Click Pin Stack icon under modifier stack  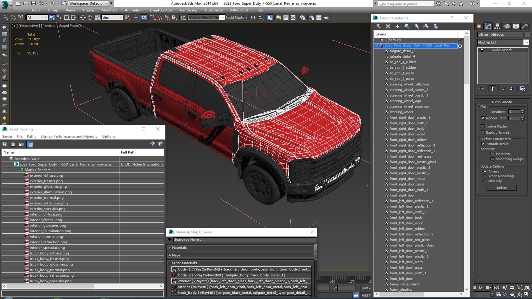click(x=482, y=89)
